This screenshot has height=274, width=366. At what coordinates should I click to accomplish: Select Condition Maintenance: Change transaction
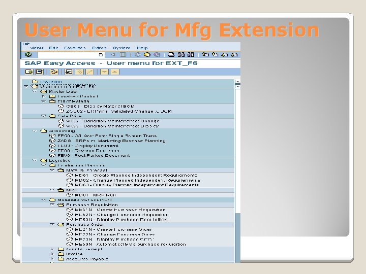[x=112, y=121]
